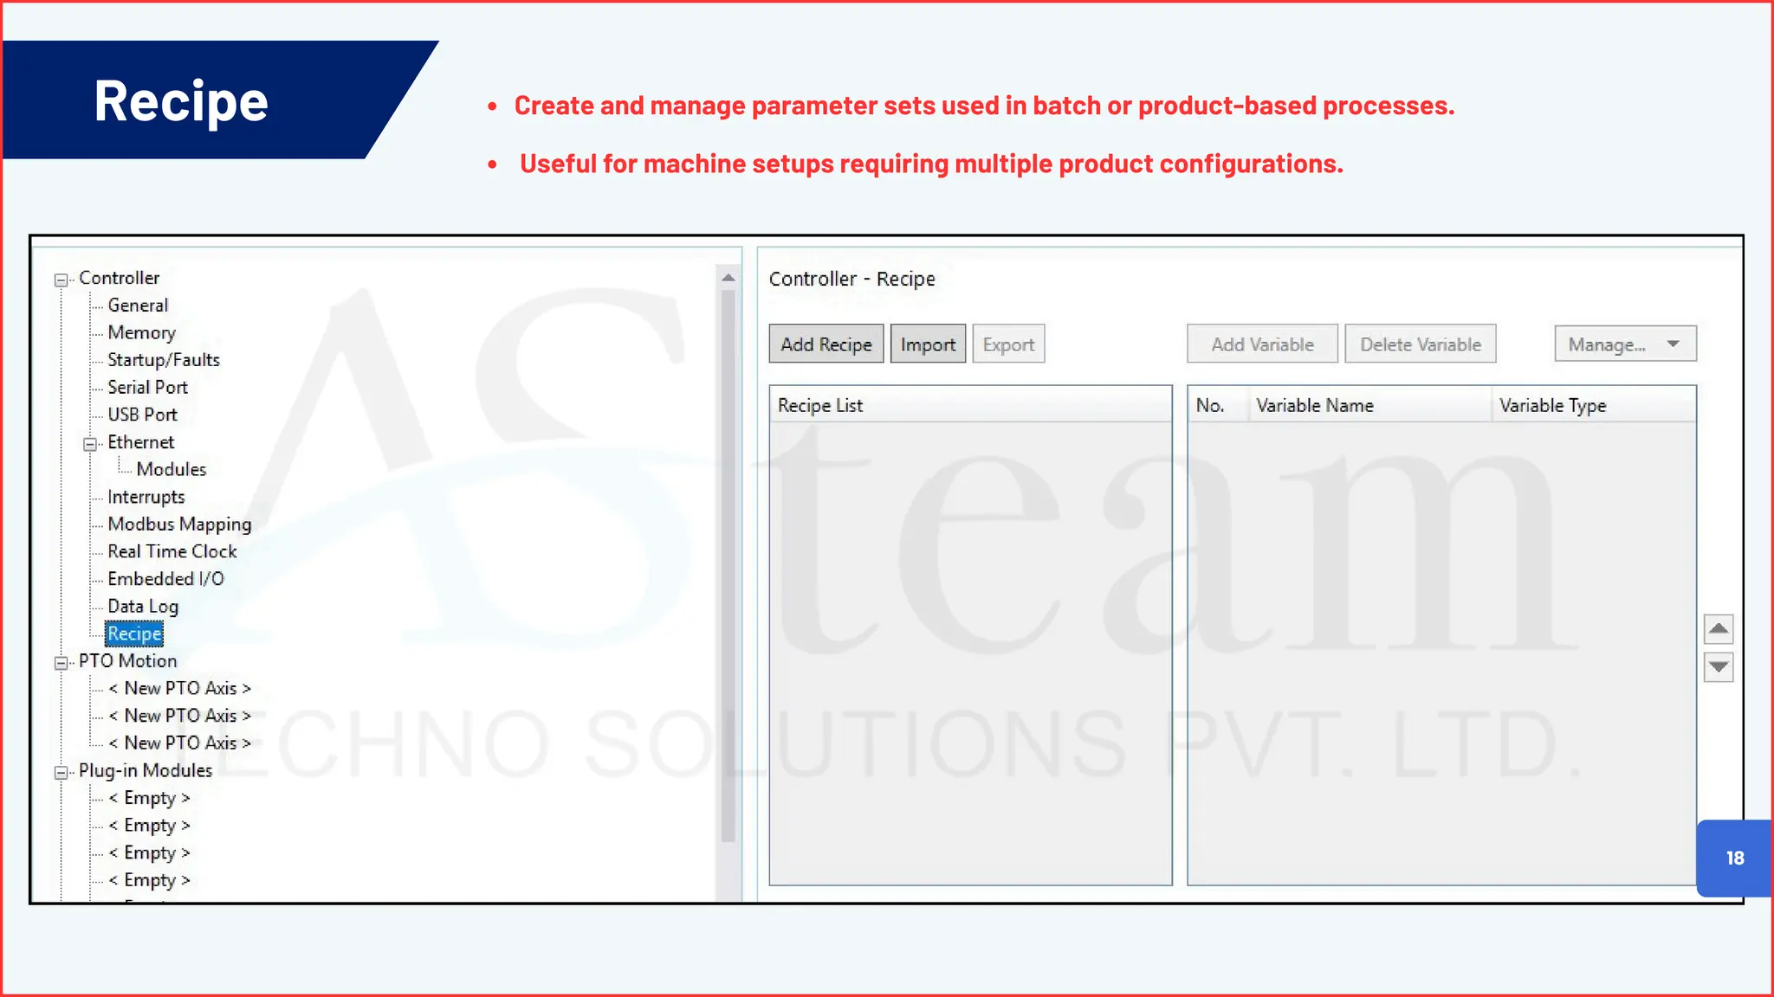Open the Interrupts tree item
Screen dimensions: 1774x997
click(x=146, y=498)
